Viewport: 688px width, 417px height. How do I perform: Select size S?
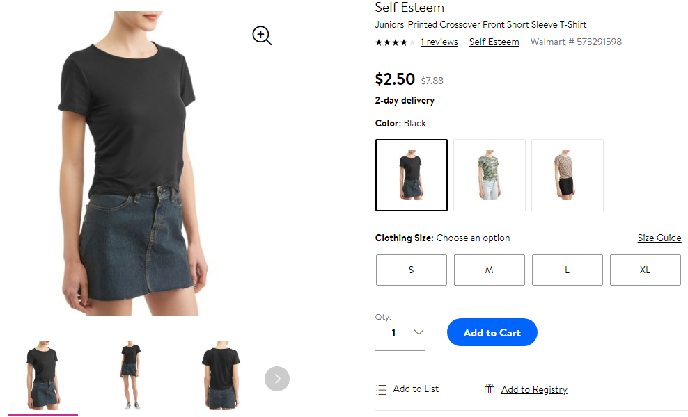[411, 270]
